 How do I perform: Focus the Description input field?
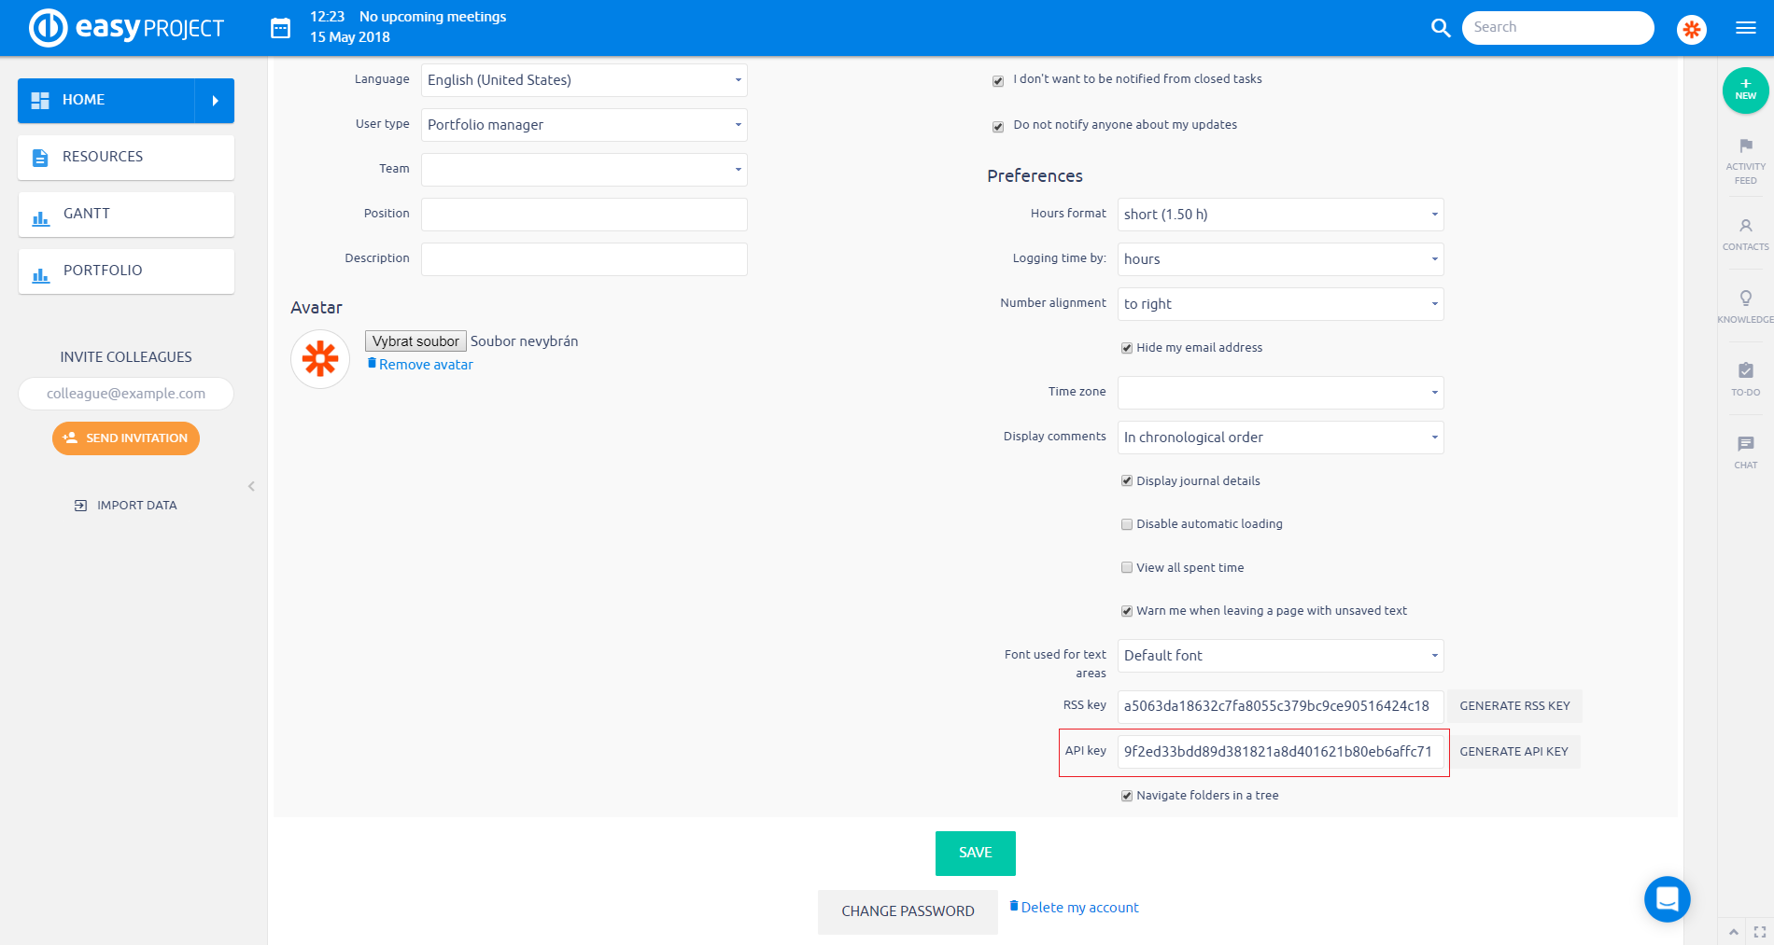[584, 259]
